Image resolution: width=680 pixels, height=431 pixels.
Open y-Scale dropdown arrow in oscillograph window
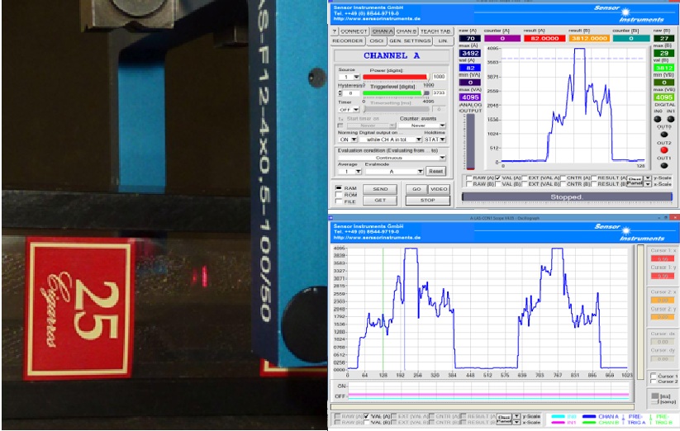click(x=516, y=416)
